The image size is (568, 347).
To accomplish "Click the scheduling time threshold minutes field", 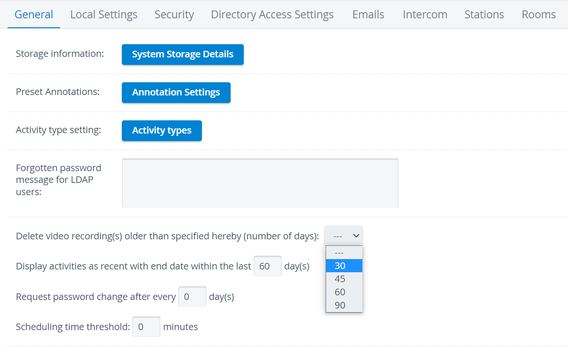I will pos(146,327).
